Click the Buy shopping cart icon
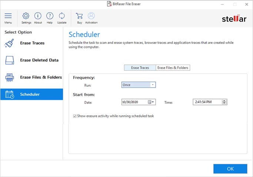253x177 pixels. 79,16
